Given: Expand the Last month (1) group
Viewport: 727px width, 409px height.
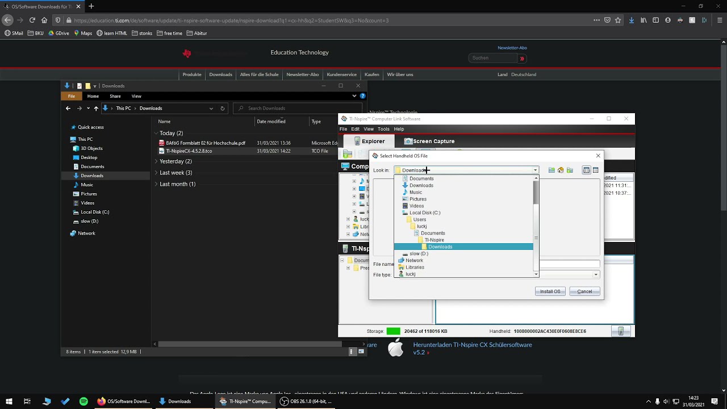Looking at the screenshot, I should [x=156, y=184].
